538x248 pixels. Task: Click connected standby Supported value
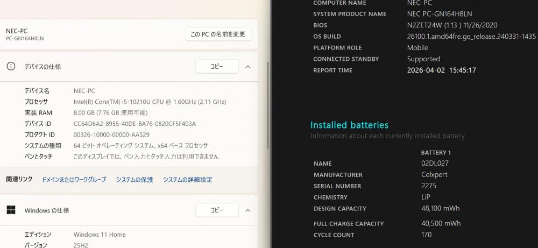(423, 59)
